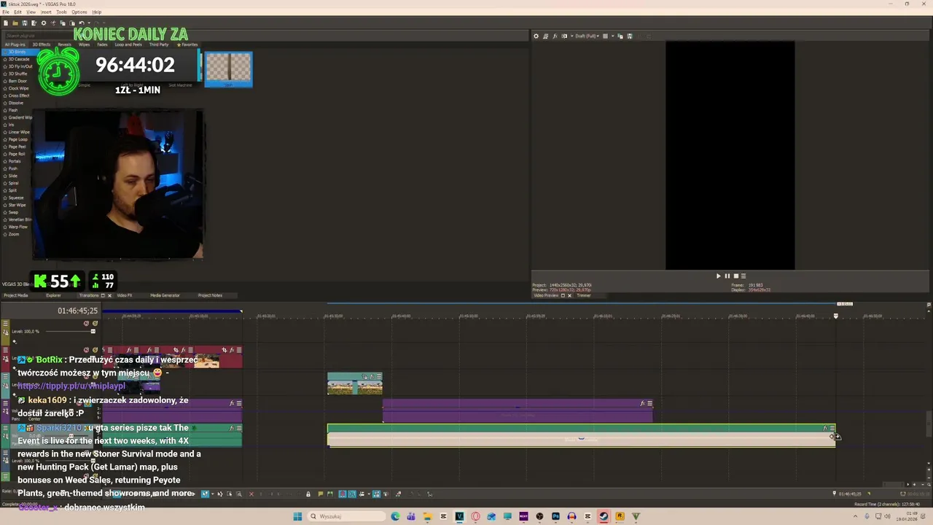933x525 pixels.
Task: Click the Wyszukaj taskbar search box
Action: pyautogui.click(x=346, y=516)
